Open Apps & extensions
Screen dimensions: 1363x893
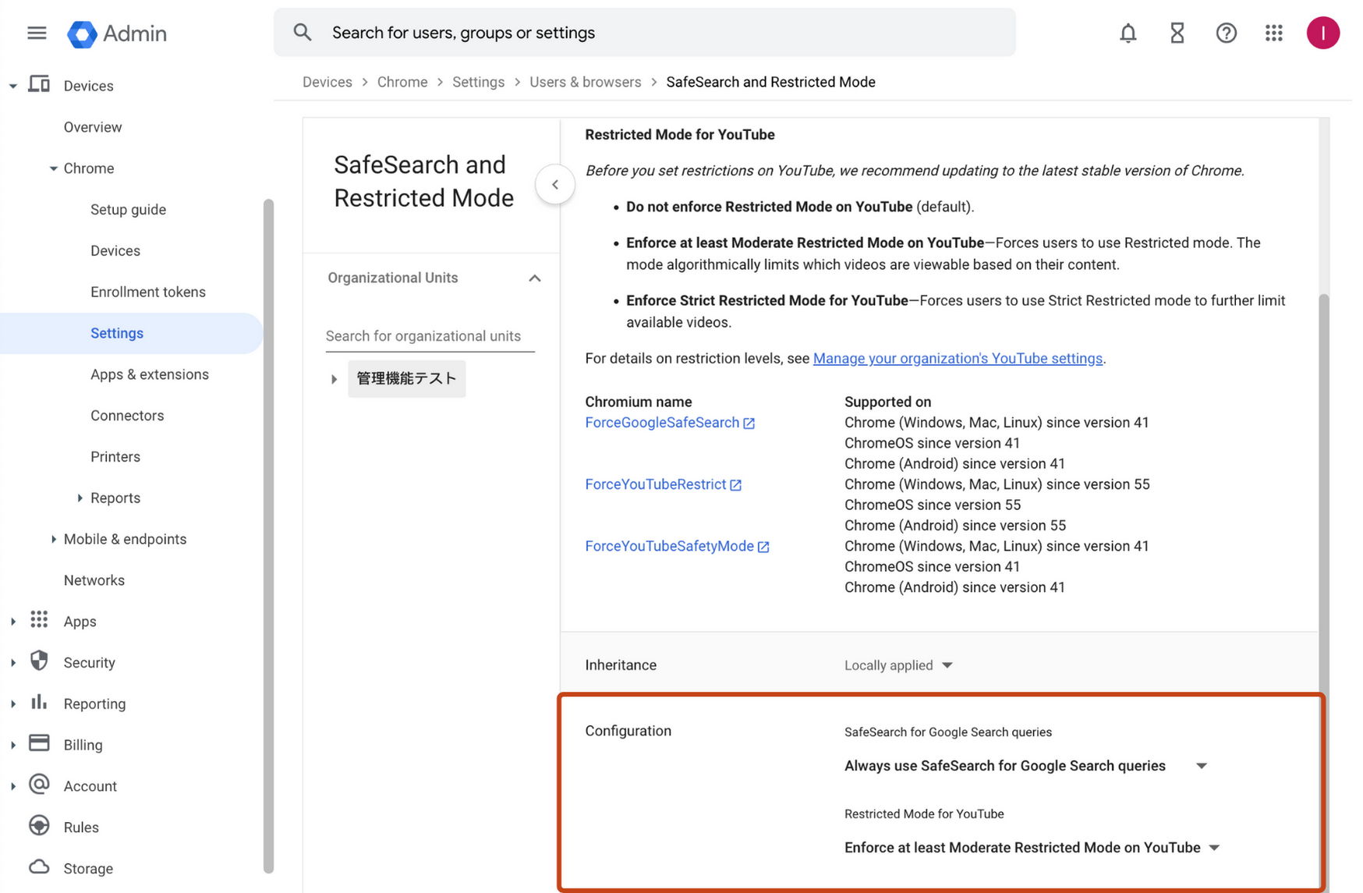pyautogui.click(x=150, y=374)
